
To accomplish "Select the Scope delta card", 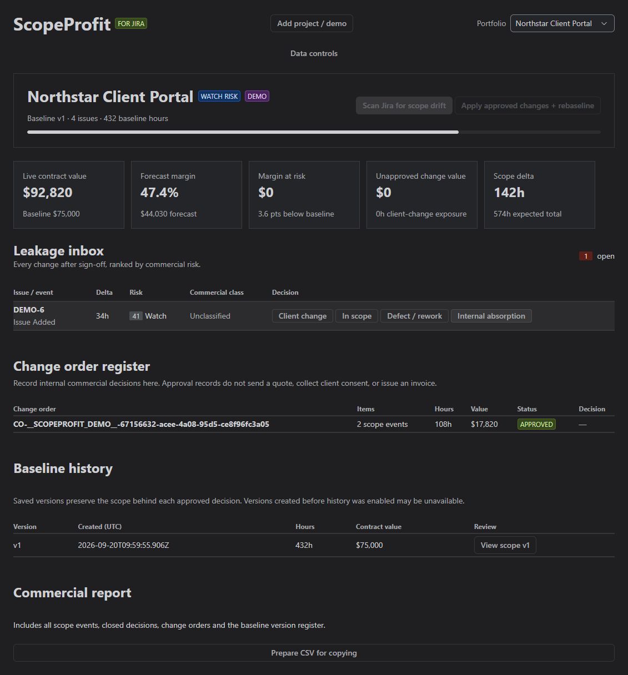I will click(x=540, y=195).
